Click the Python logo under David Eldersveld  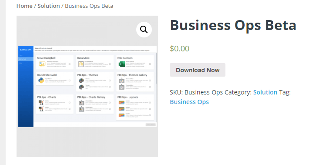(x=41, y=81)
